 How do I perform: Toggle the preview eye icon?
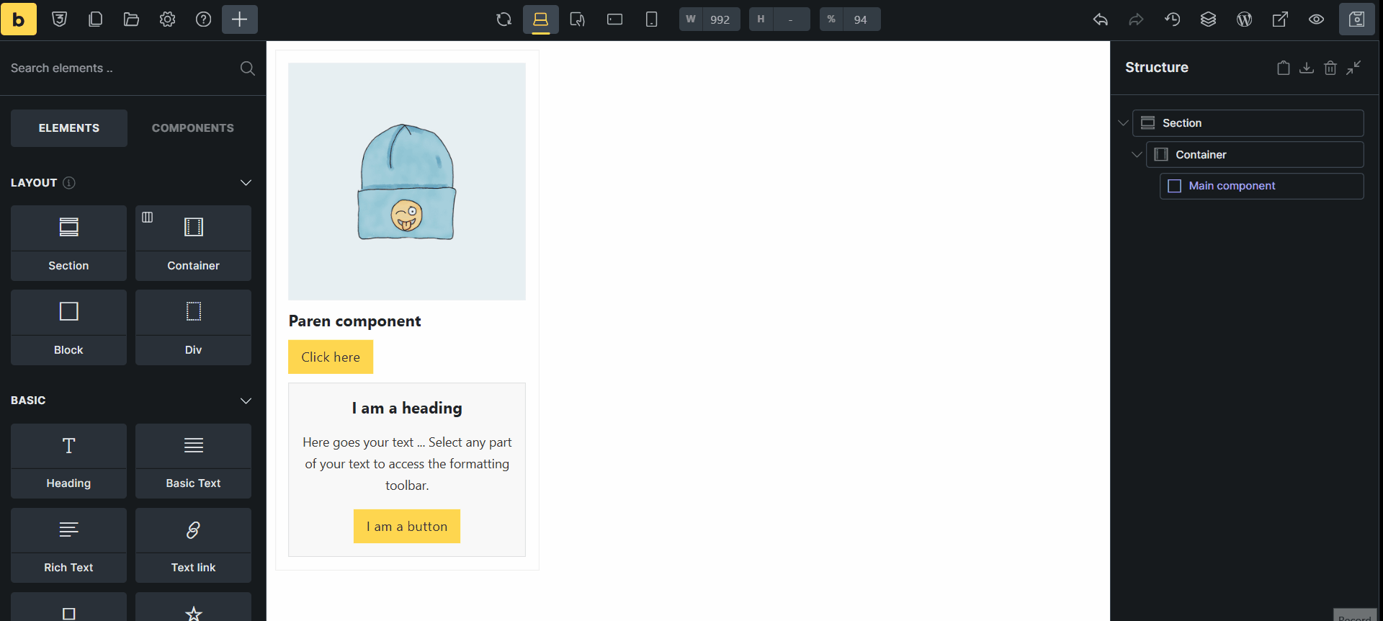(x=1316, y=19)
